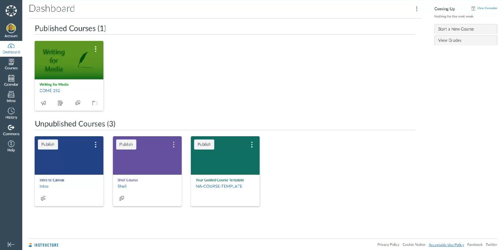This screenshot has width=503, height=250.
Task: Collapse the global navigation sidebar
Action: [x=11, y=245]
